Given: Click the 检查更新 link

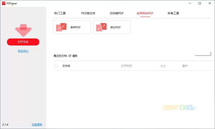Looking at the screenshot, I should coord(37,125).
